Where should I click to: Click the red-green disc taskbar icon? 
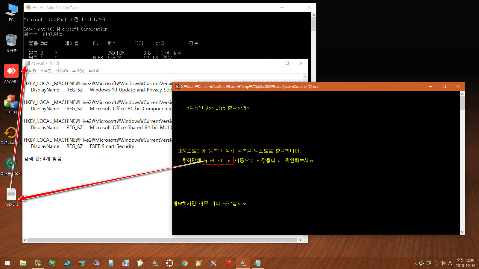tap(81, 263)
